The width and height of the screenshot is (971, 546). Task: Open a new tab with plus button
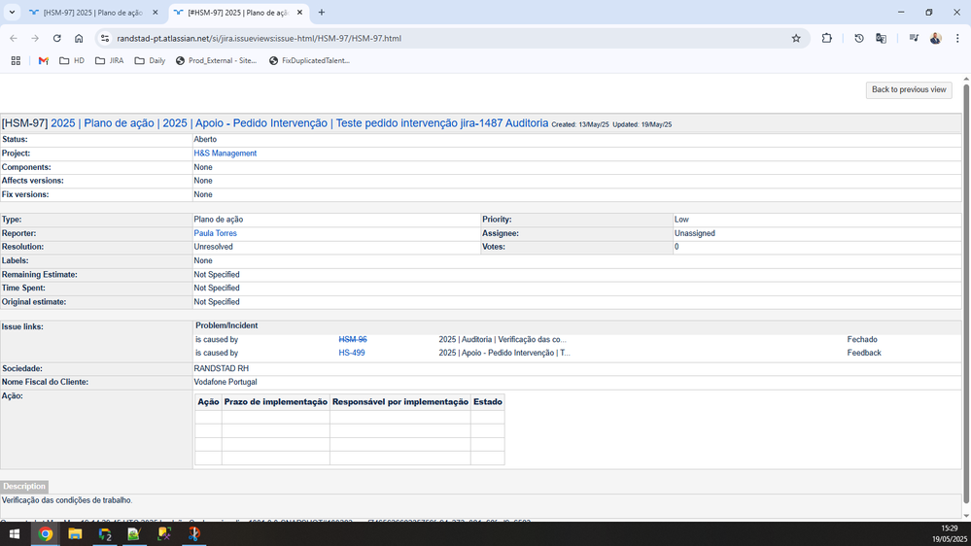[x=322, y=13]
